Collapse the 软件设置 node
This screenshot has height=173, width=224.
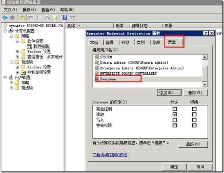click(17, 41)
